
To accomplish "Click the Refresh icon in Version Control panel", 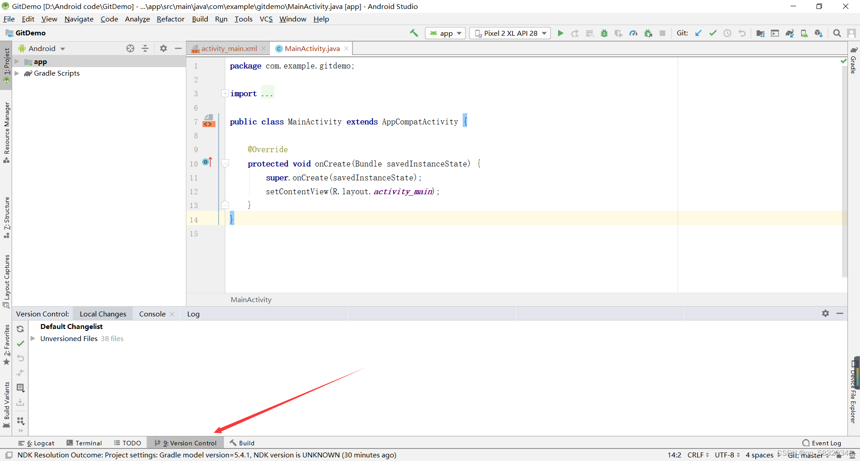I will click(x=21, y=329).
